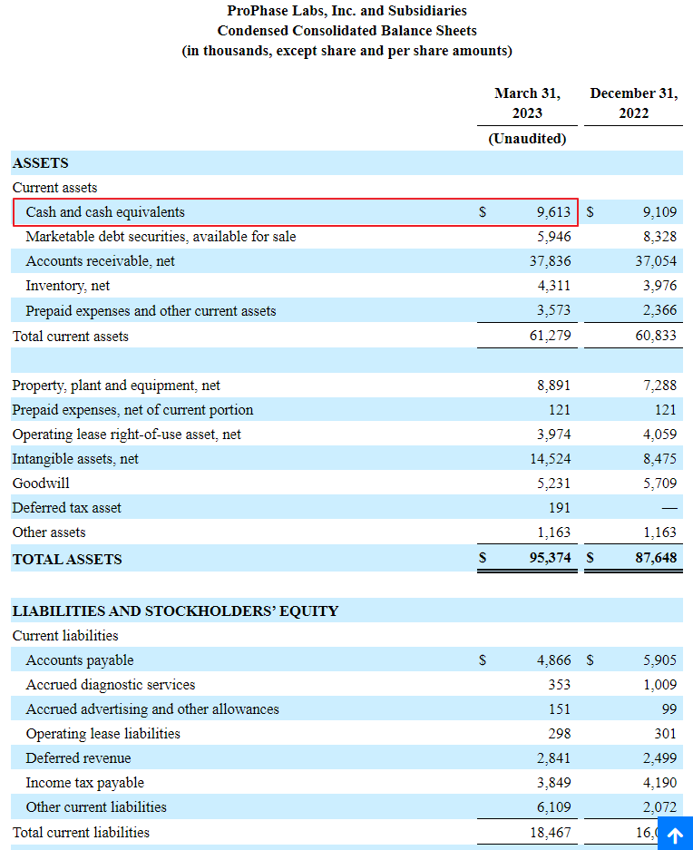Click the Total current assets label
The image size is (693, 850).
[71, 336]
